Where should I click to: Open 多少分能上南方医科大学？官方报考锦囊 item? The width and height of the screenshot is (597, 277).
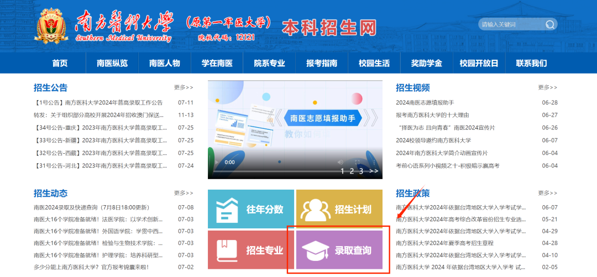(91, 267)
